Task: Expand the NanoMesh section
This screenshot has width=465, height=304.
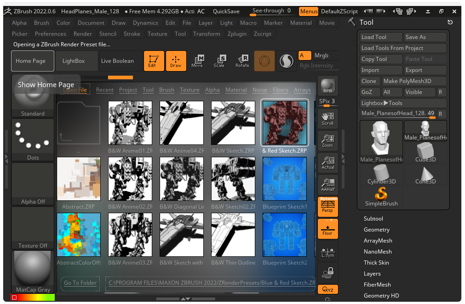Action: pyautogui.click(x=378, y=252)
